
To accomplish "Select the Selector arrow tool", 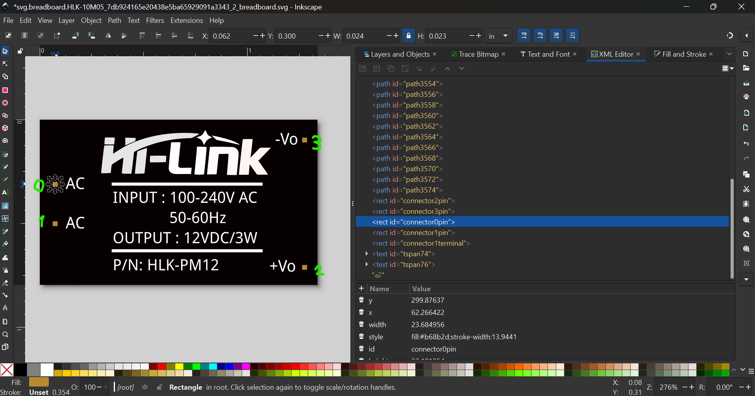I will point(5,51).
